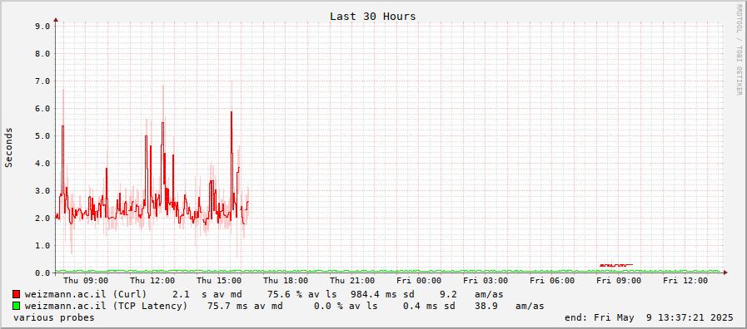Click the Thu 15:00 time axis label

pyautogui.click(x=219, y=282)
